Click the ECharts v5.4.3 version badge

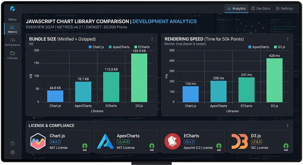(x=189, y=142)
